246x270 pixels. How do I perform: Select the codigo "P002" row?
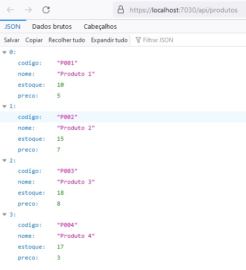pos(123,117)
